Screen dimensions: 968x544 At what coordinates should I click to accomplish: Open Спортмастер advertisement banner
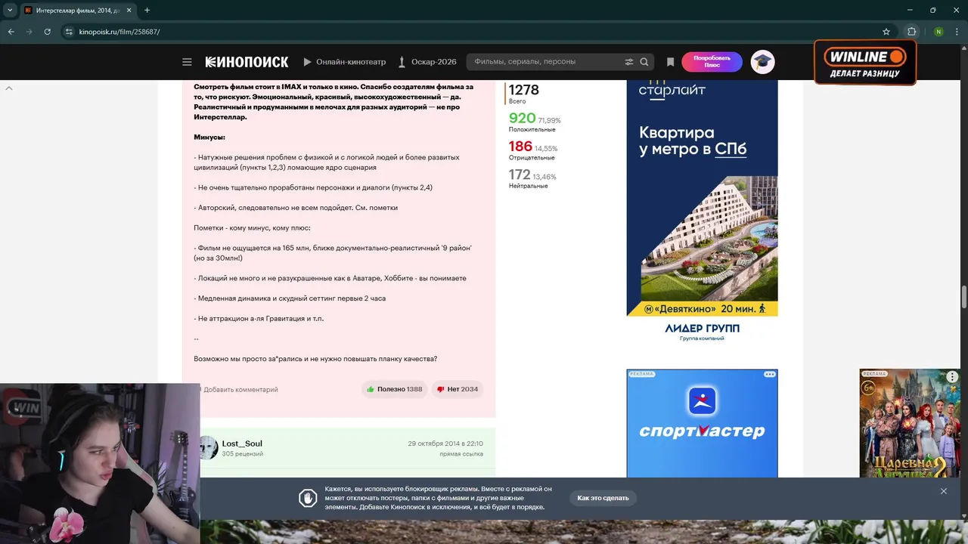click(702, 423)
